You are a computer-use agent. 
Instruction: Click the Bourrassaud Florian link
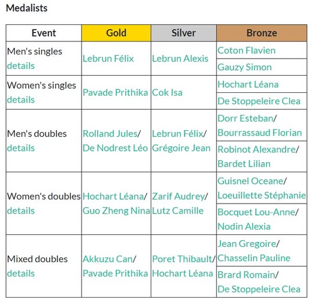coord(260,133)
